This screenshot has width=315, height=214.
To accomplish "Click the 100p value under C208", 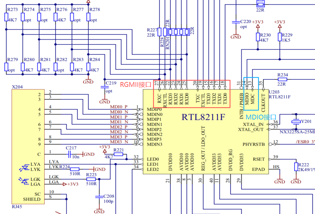I will [108, 201].
